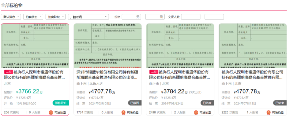Click the 2498 次围观 view count

157,112
